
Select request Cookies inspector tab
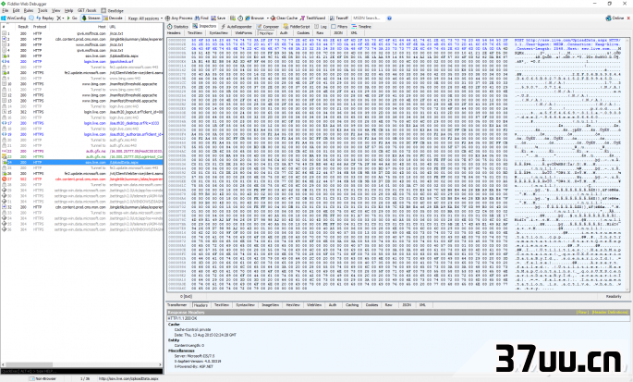pos(303,32)
